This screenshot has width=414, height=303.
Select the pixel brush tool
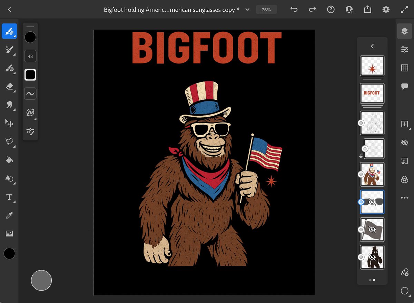[x=9, y=31]
